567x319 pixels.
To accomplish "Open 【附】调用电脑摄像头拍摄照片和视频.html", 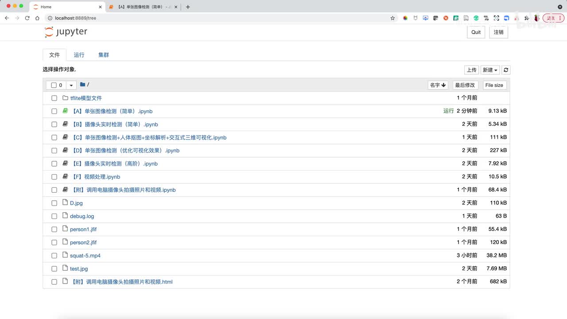I will point(122,282).
